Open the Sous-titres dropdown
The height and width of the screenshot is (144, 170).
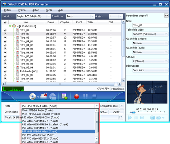(93, 16)
